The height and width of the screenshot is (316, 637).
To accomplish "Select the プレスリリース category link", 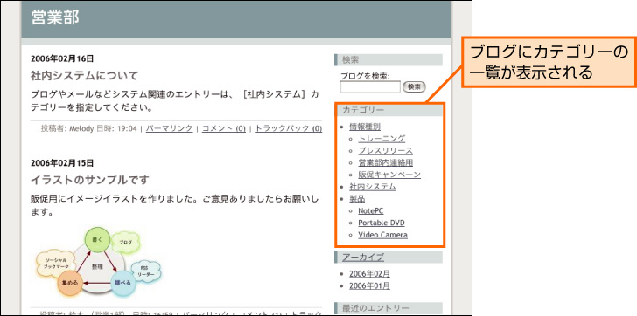I will point(385,151).
